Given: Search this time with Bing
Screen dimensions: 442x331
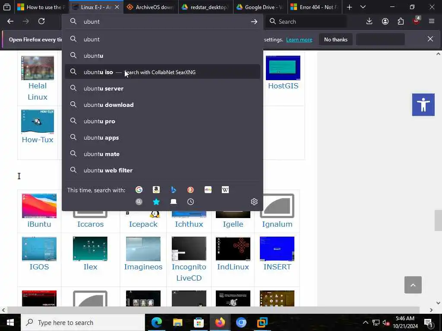Looking at the screenshot, I should point(174,190).
